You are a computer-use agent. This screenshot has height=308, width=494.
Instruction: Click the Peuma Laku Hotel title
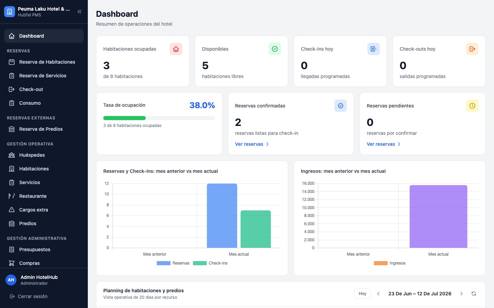pos(44,9)
